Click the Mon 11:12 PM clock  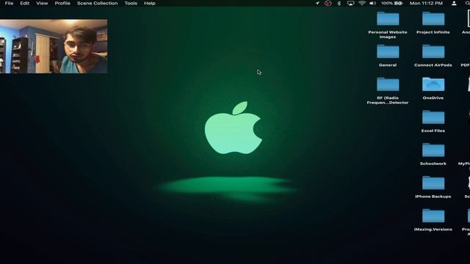[x=426, y=3]
